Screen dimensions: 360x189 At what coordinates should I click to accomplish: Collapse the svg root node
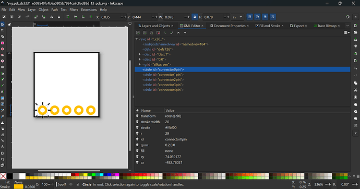coord(137,39)
